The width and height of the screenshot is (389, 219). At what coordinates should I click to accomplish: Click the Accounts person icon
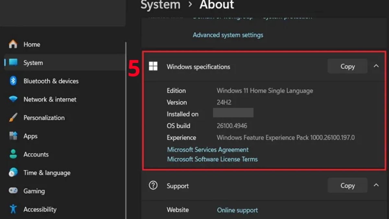(x=13, y=154)
